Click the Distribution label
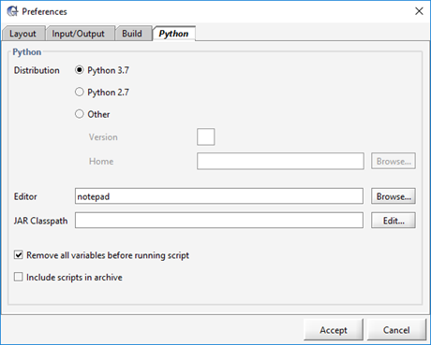The height and width of the screenshot is (345, 431). click(x=37, y=70)
